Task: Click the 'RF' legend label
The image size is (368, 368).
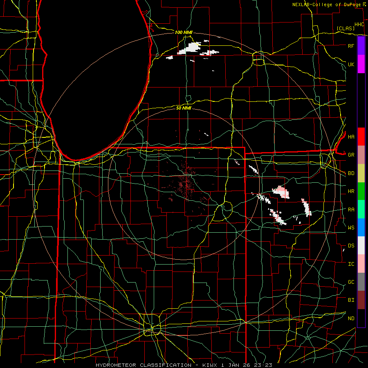Action: click(351, 46)
